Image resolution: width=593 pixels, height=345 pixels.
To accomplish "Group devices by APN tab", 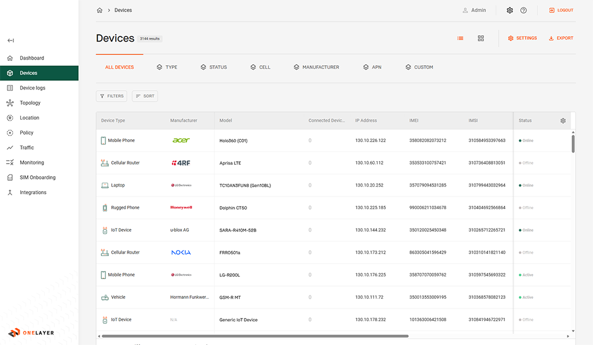I will pyautogui.click(x=372, y=67).
